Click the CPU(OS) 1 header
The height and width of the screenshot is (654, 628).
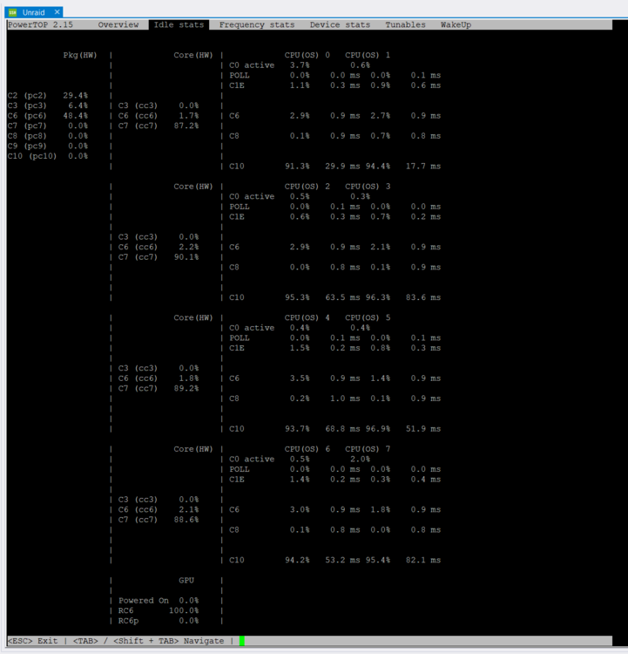click(x=368, y=55)
